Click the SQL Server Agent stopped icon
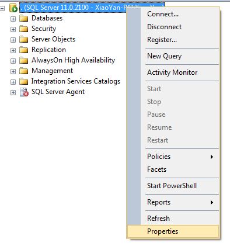The image size is (230, 246). tap(24, 92)
